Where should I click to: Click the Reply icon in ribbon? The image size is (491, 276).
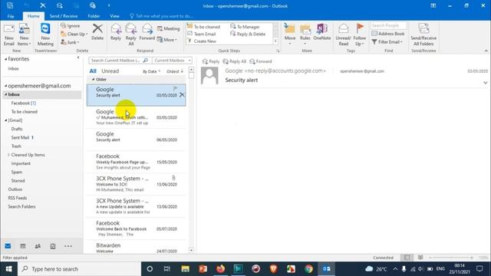click(116, 32)
